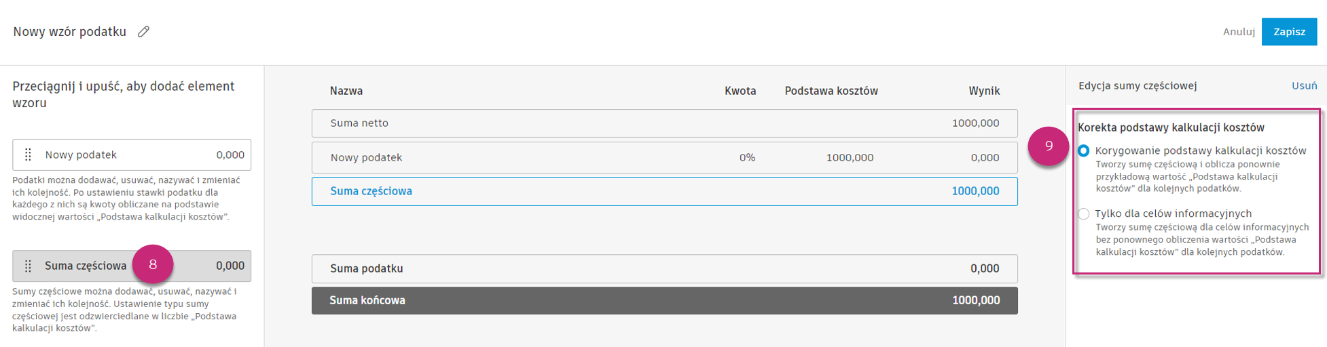Click Usuń to delete subtotal
The image size is (1327, 347).
pyautogui.click(x=1304, y=85)
